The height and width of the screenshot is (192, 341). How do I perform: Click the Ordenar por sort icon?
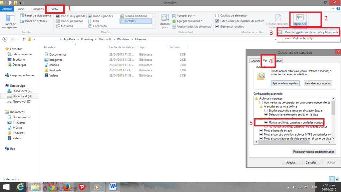165,19
